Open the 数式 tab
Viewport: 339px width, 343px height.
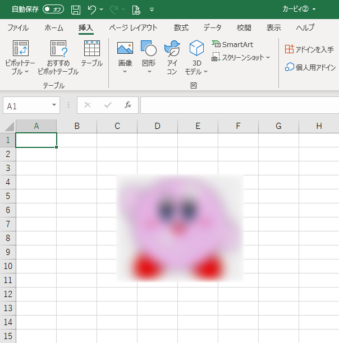click(181, 28)
